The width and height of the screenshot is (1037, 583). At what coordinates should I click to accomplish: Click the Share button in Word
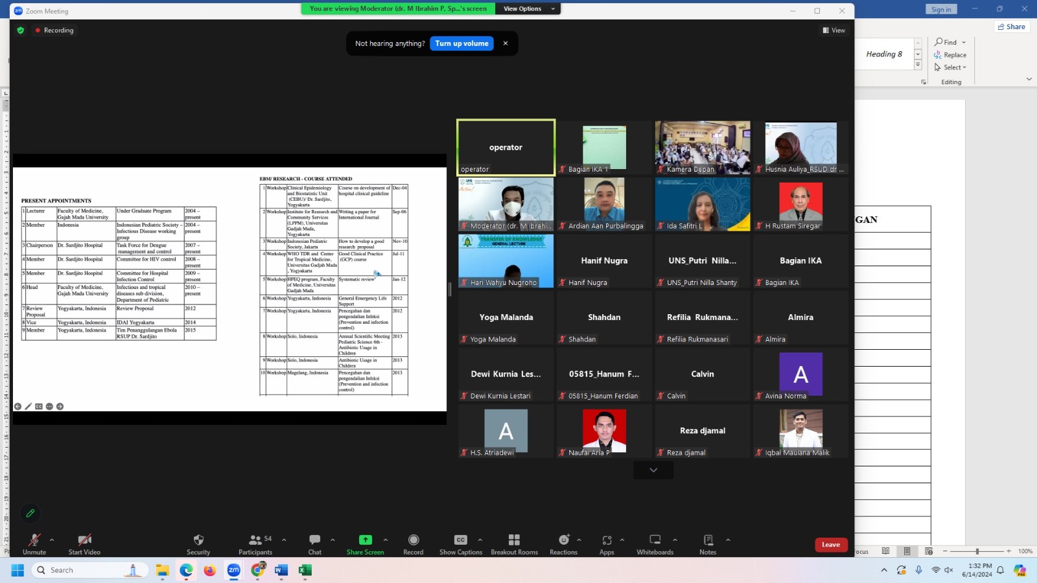click(x=1012, y=27)
